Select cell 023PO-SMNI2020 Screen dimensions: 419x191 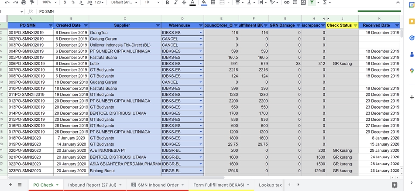(31, 171)
